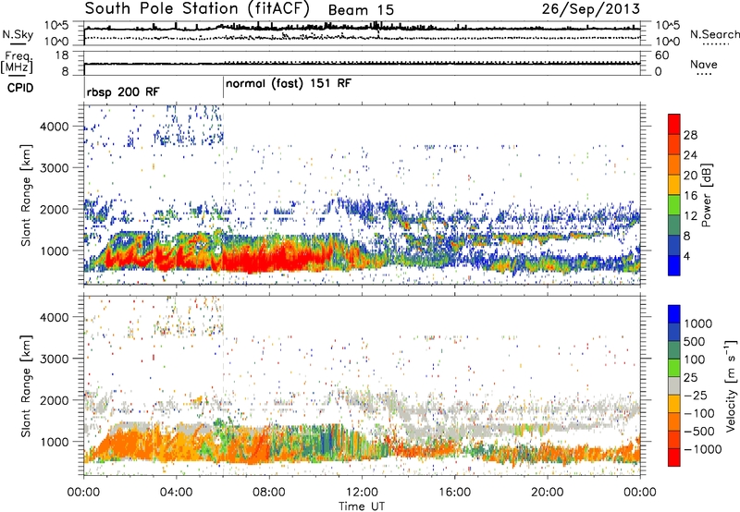Click the 'rbsp 200 RF' program label
This screenshot has height=512, width=740.
pos(123,91)
